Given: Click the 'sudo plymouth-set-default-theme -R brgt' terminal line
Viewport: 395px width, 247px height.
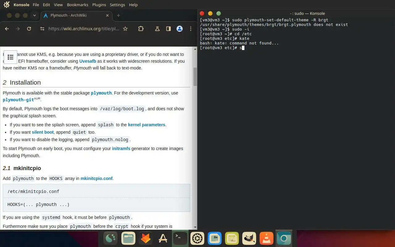Looking at the screenshot, I should coord(264,20).
